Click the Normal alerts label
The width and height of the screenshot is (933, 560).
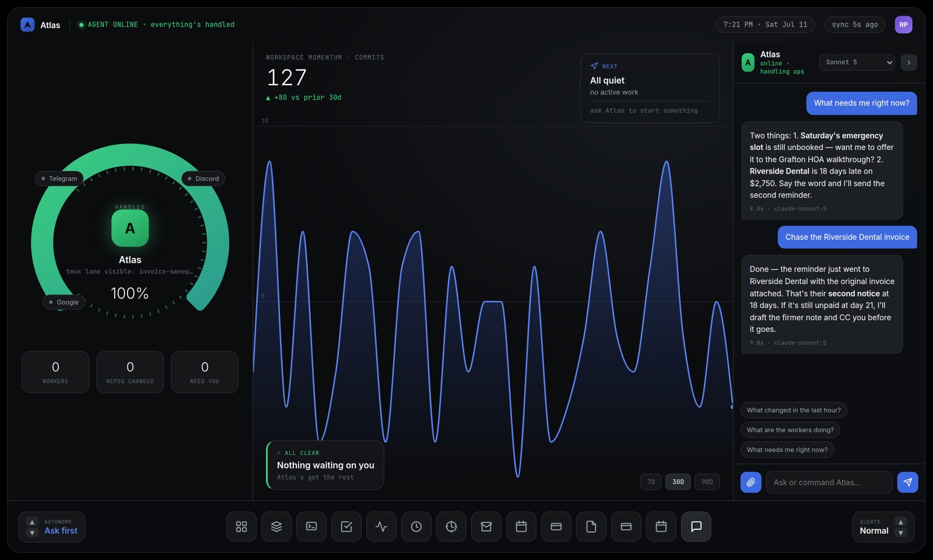point(874,531)
